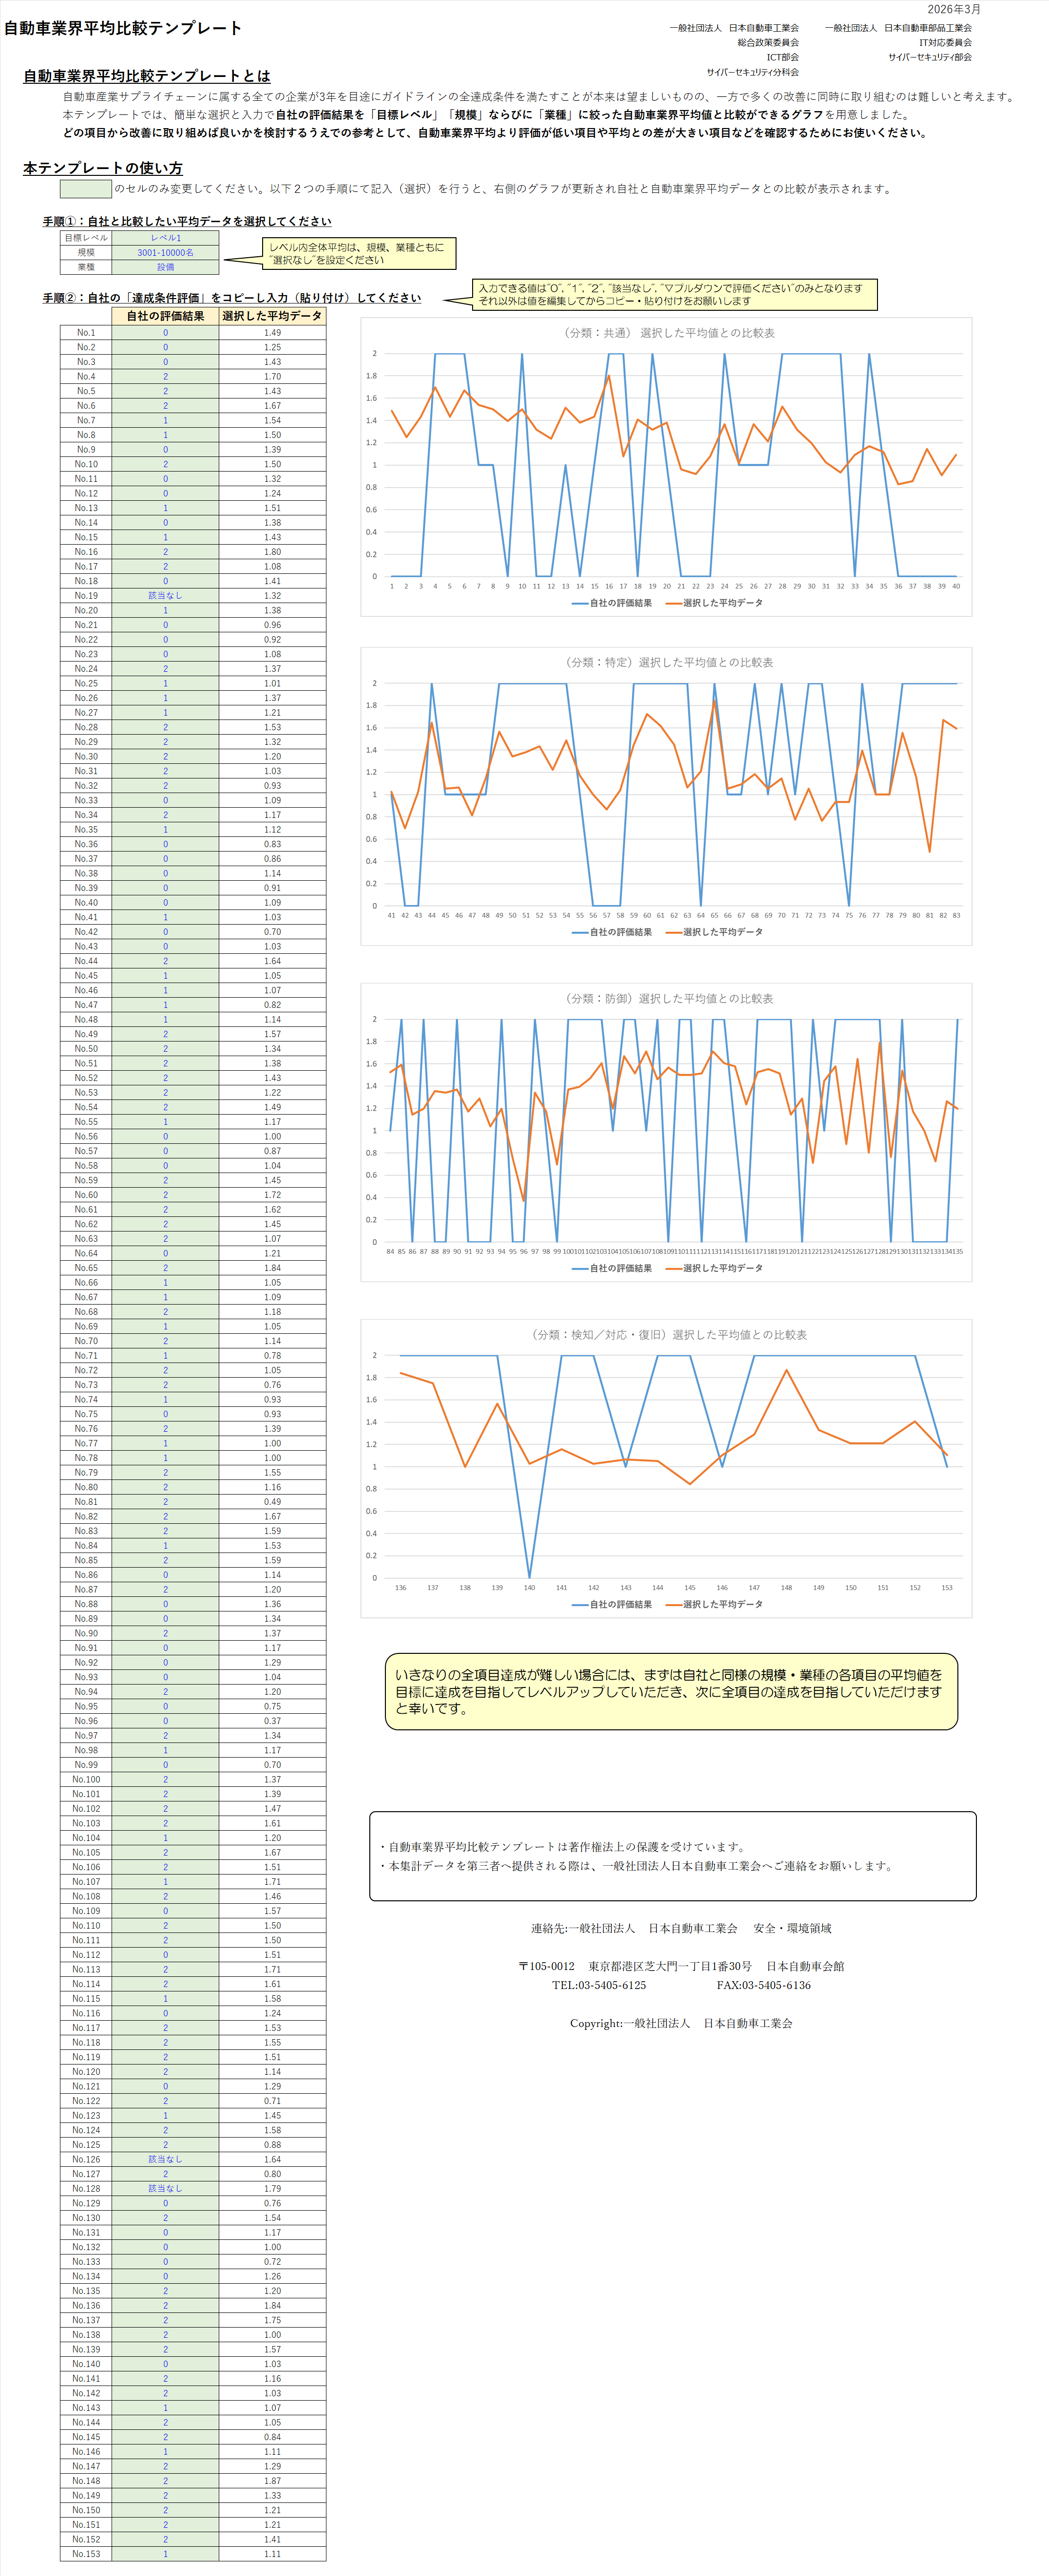Select the No.153 row label cell
The width and height of the screenshot is (1049, 2576).
pos(86,2554)
